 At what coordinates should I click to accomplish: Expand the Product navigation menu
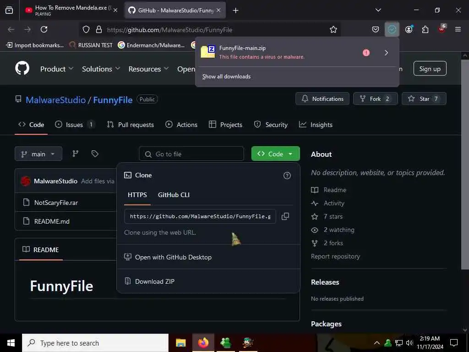point(57,69)
